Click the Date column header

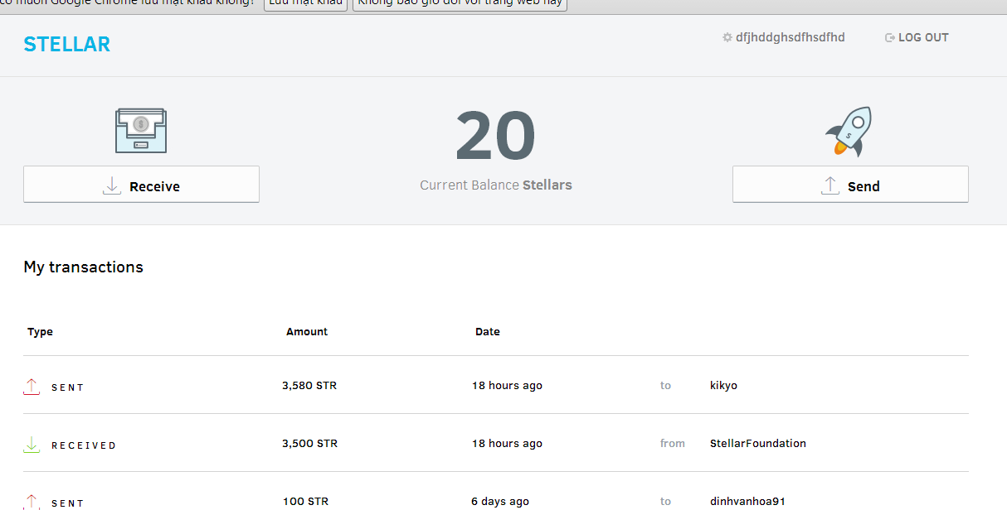click(488, 331)
